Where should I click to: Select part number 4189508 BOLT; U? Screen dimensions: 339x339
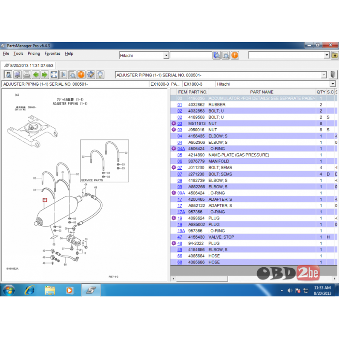click(196, 117)
